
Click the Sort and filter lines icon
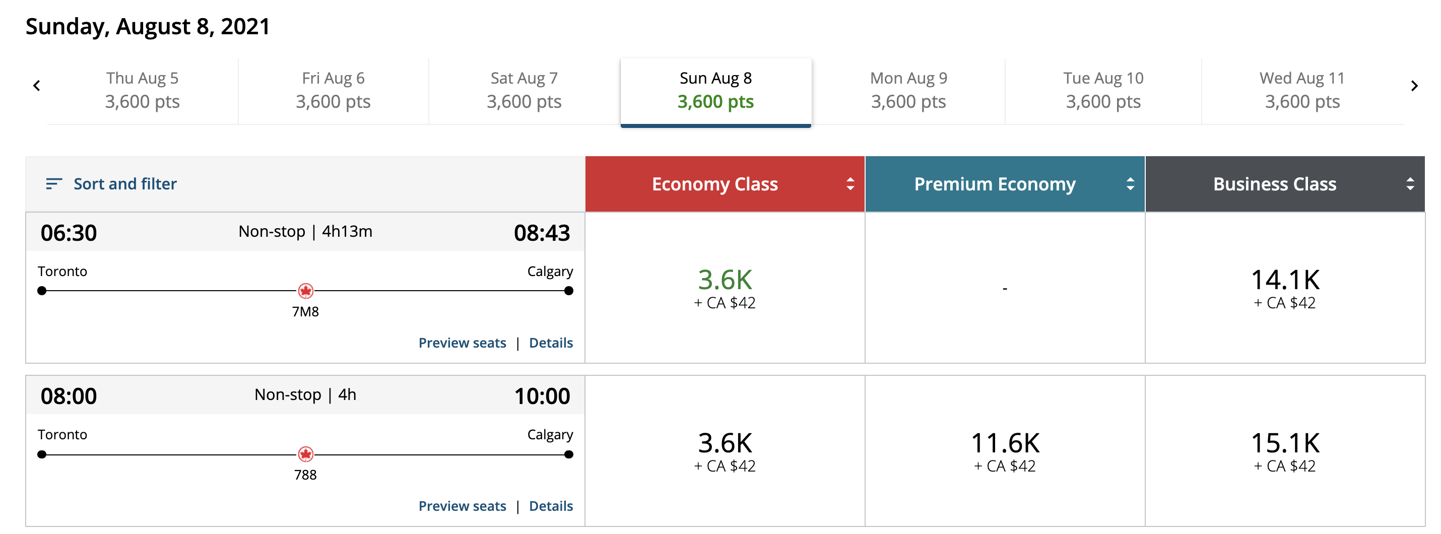tap(53, 183)
